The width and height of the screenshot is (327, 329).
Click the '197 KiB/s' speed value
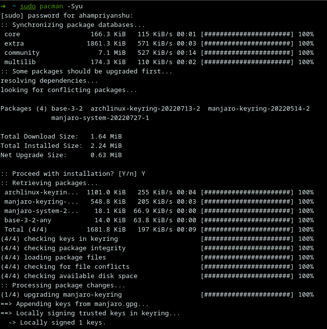pos(155,230)
